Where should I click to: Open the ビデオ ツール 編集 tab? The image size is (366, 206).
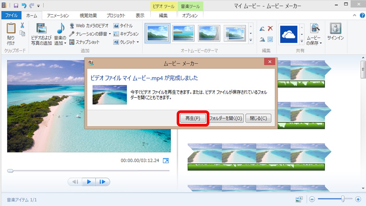[163, 15]
